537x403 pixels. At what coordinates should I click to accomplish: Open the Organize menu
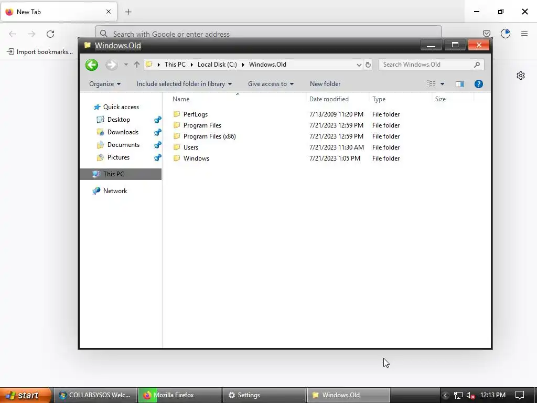tap(105, 84)
